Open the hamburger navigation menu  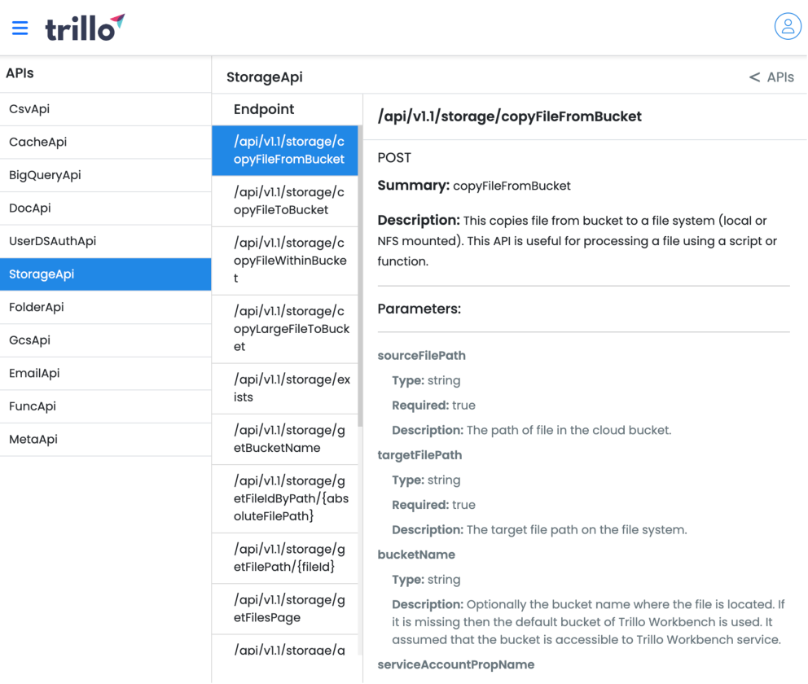click(20, 28)
